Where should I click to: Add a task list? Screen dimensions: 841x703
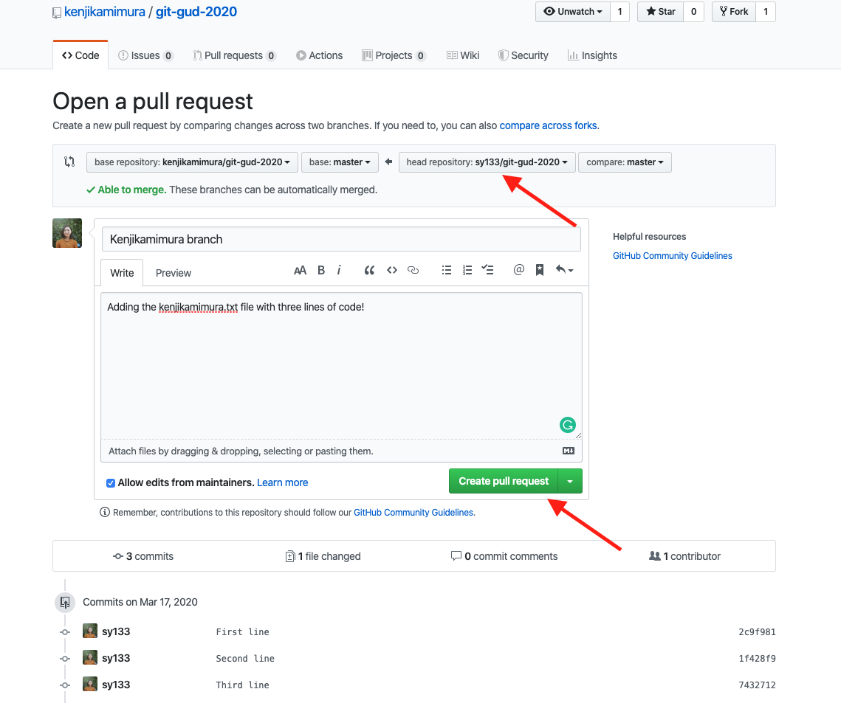coord(487,269)
